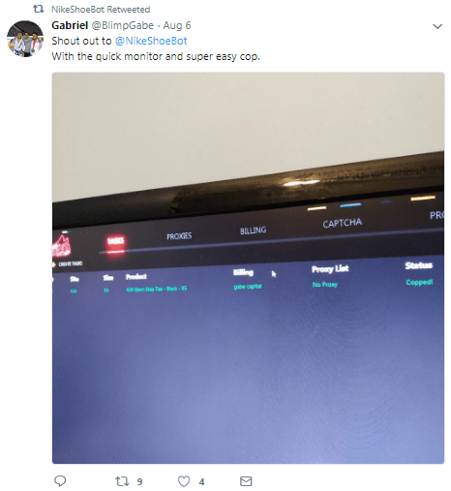Visit Gabriel's profile via display name
The image size is (451, 491).
tap(70, 25)
